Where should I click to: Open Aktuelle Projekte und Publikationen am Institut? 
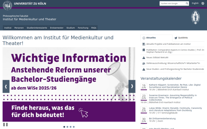click(x=168, y=44)
